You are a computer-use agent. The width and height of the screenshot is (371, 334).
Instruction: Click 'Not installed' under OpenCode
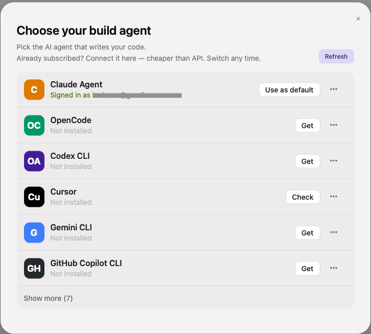click(71, 131)
